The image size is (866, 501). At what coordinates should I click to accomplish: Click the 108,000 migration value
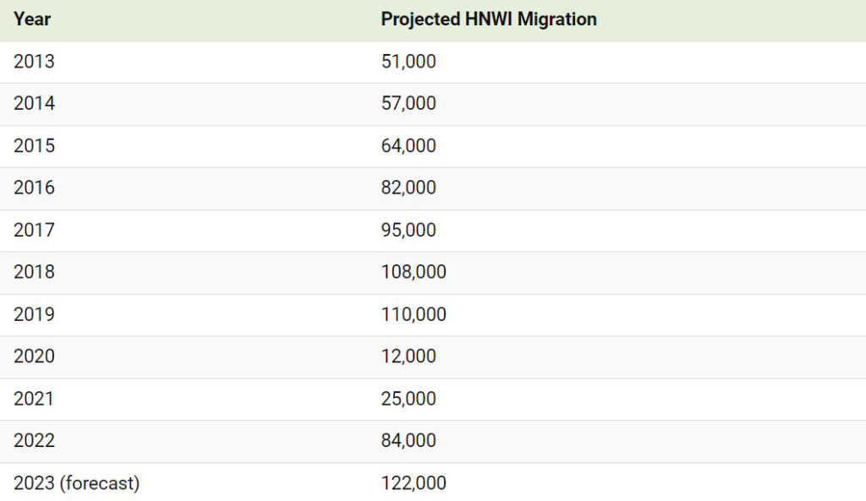pos(414,272)
